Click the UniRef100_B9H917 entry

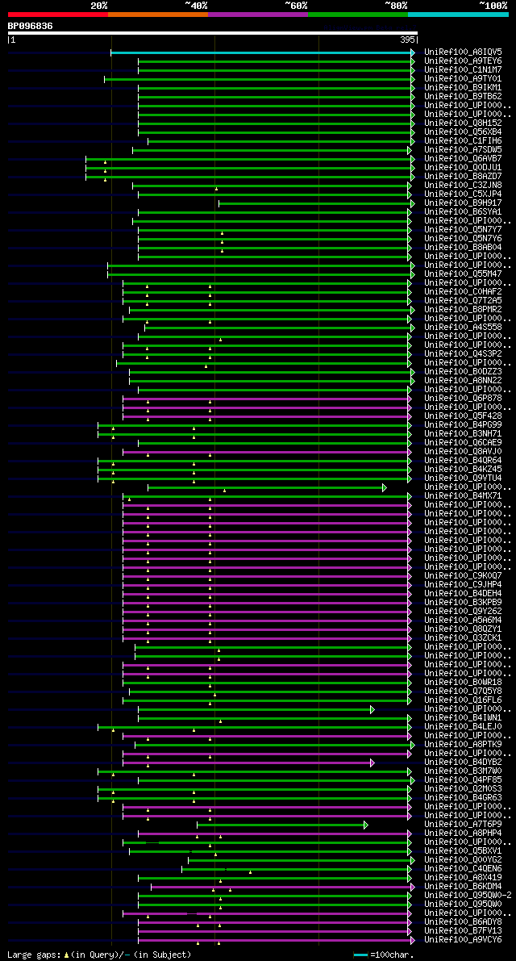click(463, 203)
